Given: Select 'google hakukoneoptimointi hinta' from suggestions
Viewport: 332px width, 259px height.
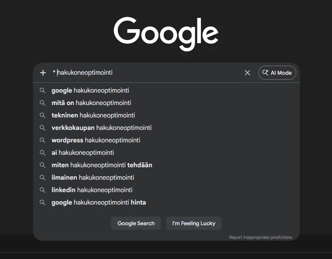Looking at the screenshot, I should (99, 202).
